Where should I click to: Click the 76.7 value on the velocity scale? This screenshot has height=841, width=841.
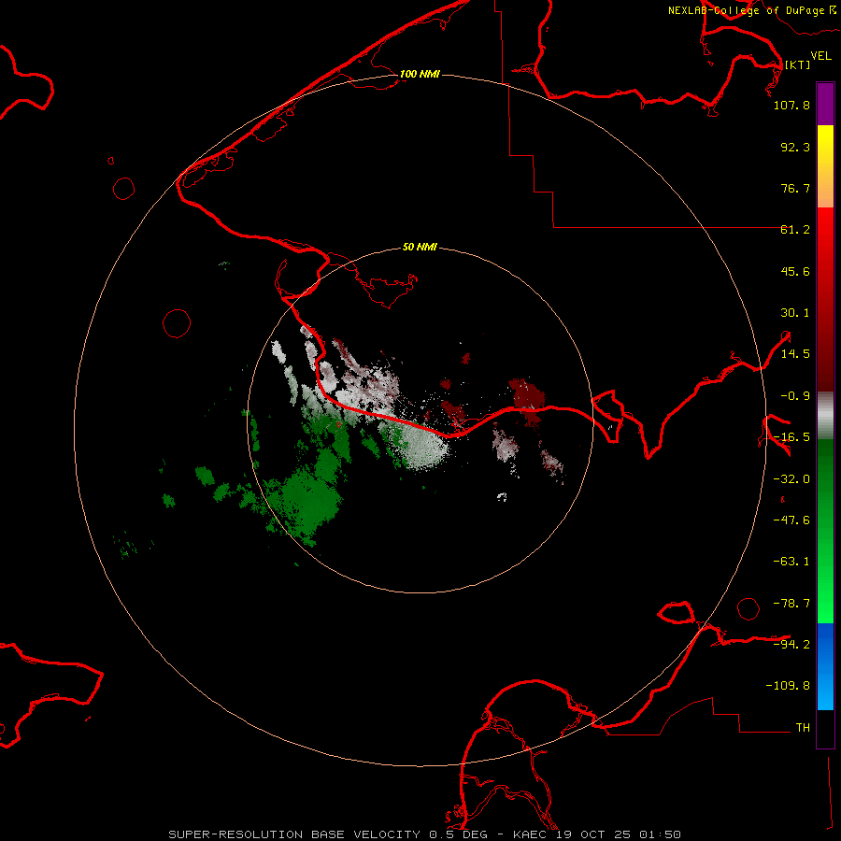[795, 188]
